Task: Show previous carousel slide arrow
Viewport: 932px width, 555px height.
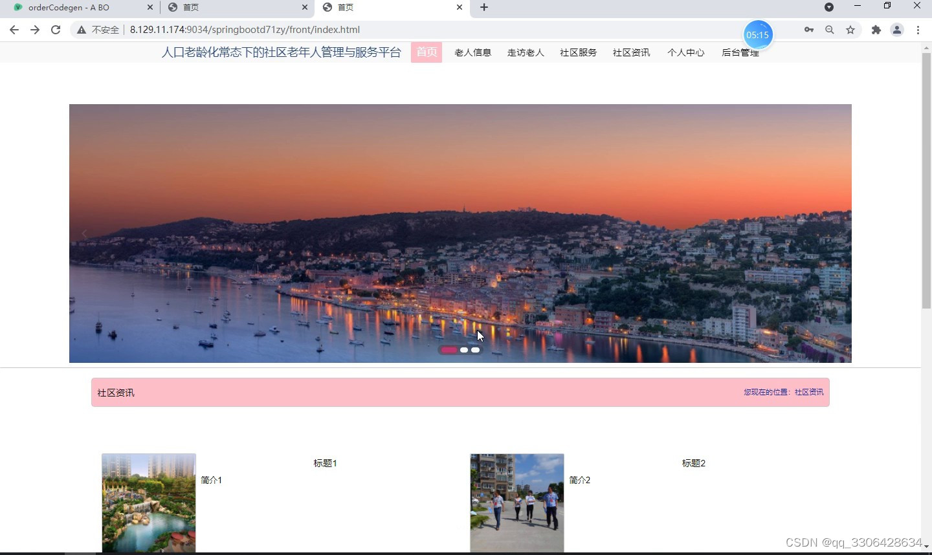Action: coord(84,234)
